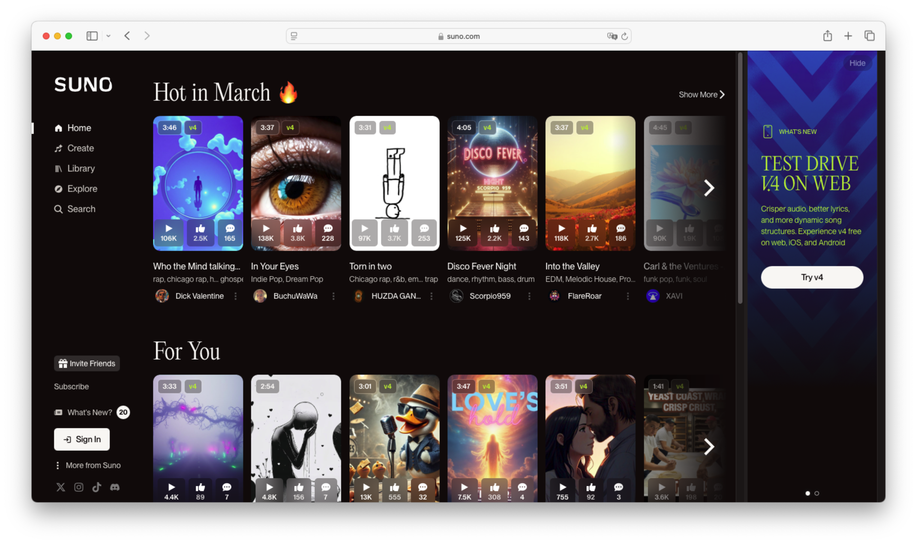Click Show More for Hot in March

pos(702,95)
